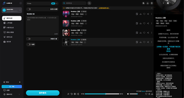Adjust the player volume slider
The height and width of the screenshot is (98, 184).
pos(134,94)
